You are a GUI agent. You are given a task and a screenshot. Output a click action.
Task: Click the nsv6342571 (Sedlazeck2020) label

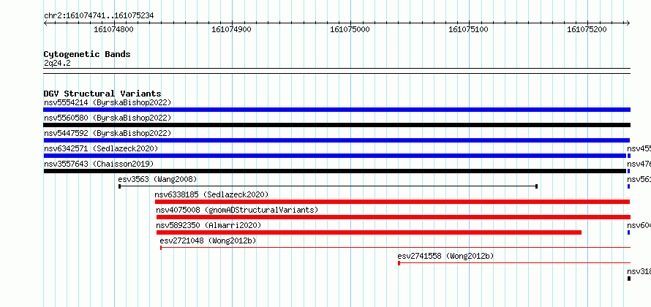[x=101, y=148]
